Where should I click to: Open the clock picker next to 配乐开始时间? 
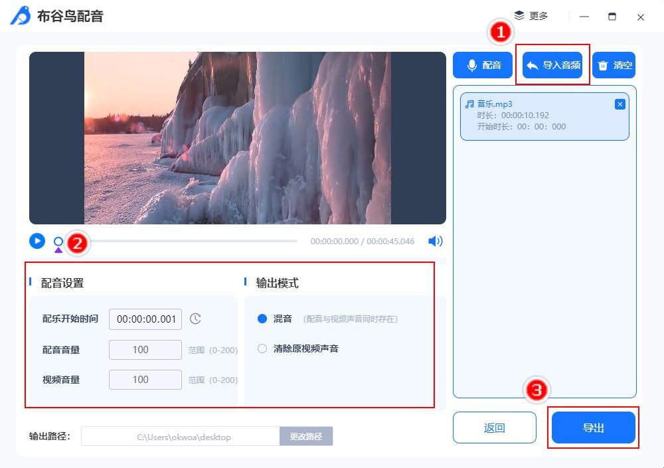tap(195, 319)
